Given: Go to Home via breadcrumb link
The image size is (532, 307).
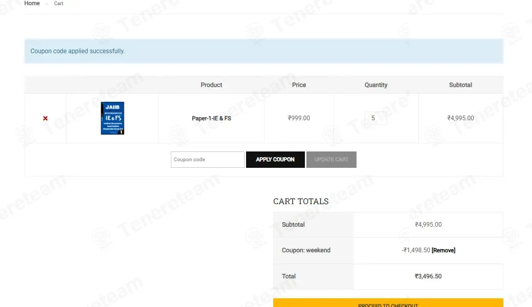Looking at the screenshot, I should [x=32, y=4].
